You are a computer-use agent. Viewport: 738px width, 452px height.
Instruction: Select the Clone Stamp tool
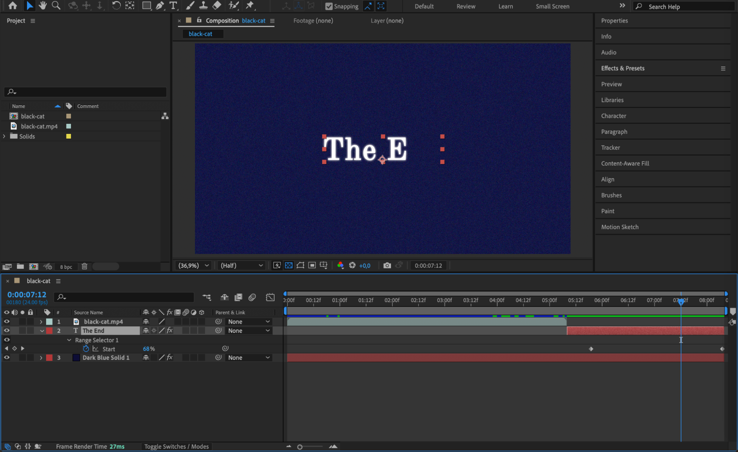point(203,6)
